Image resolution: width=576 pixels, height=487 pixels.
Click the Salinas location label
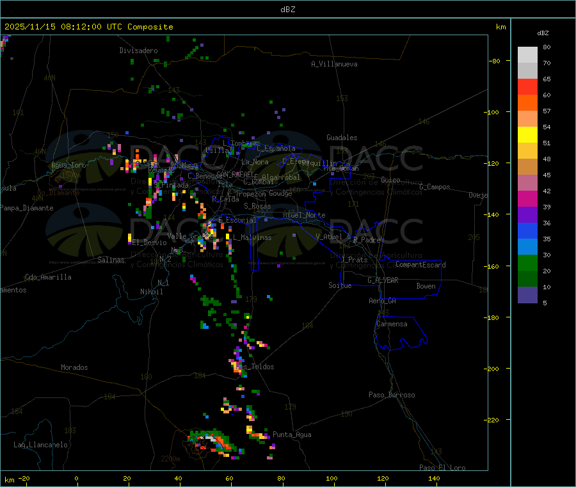point(111,260)
